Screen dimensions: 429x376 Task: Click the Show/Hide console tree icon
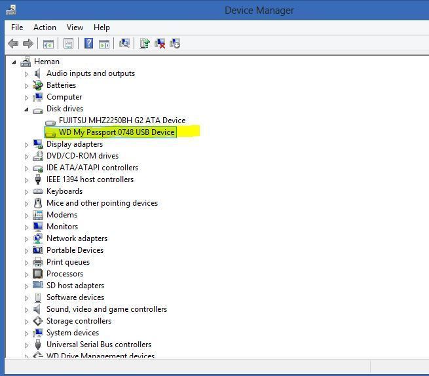tap(48, 44)
